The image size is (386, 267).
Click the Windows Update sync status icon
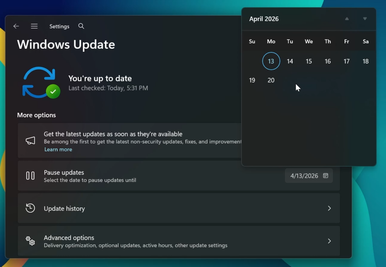pos(41,83)
